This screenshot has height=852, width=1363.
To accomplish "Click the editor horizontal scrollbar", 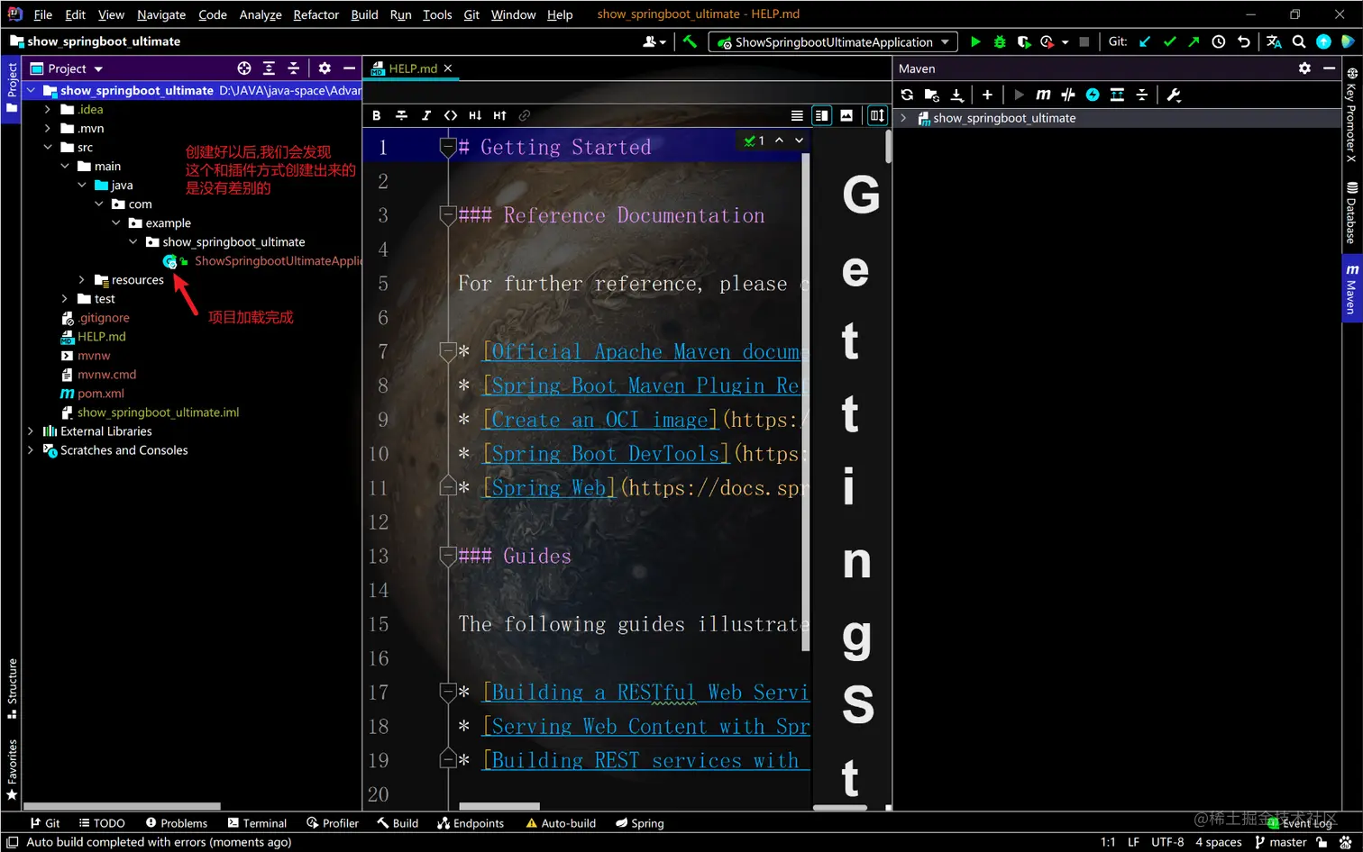I will 499,806.
